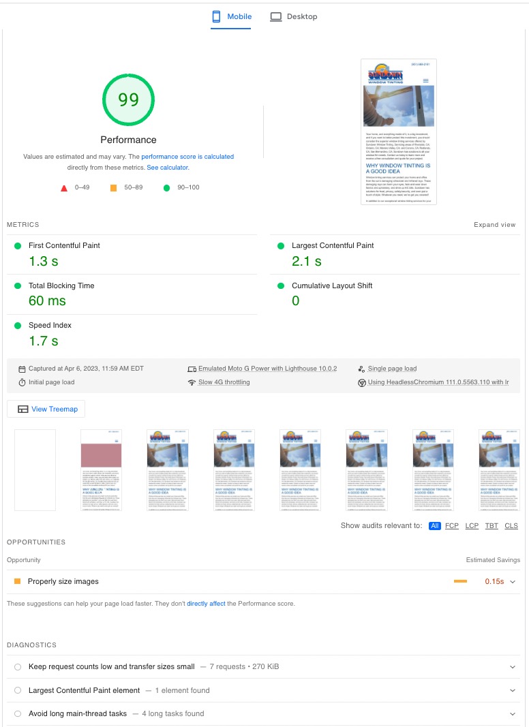Open the See calculator link
Screen dimensions: 529x727
[168, 168]
